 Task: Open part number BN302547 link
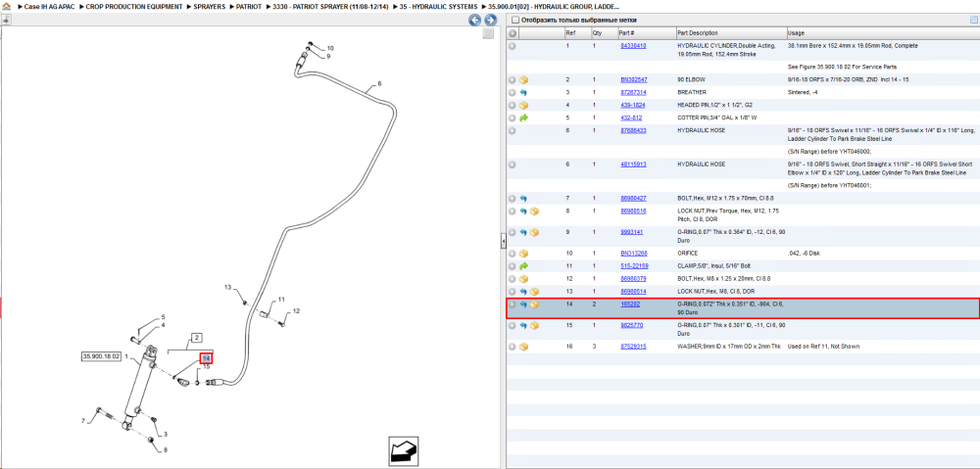point(634,80)
